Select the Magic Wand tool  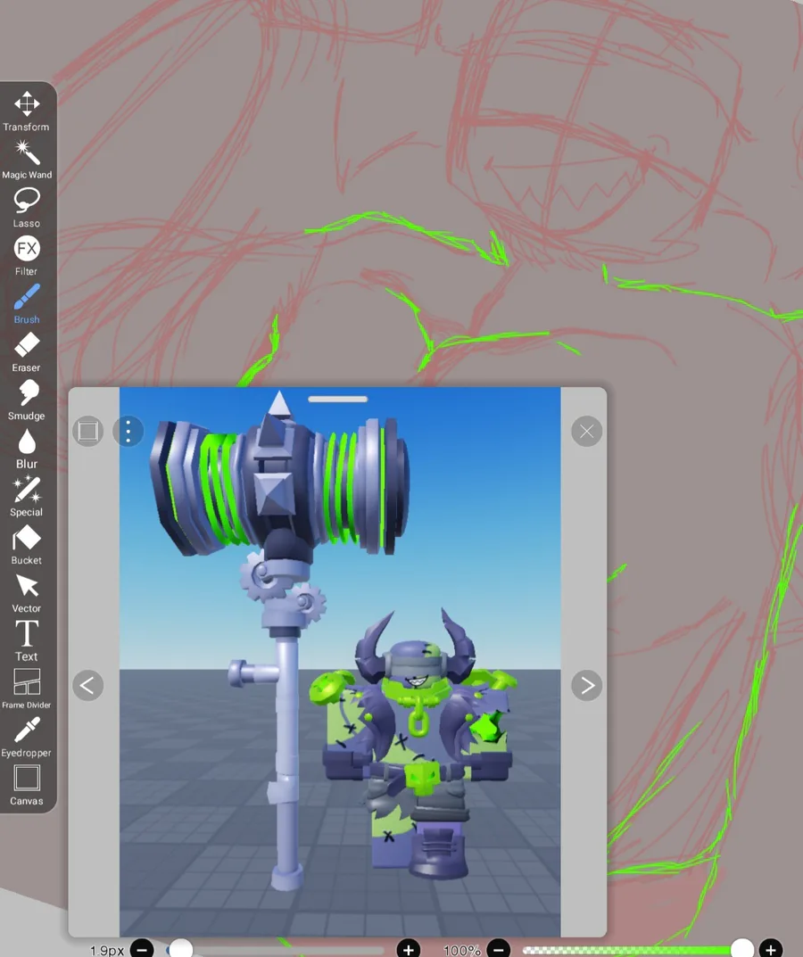tap(26, 160)
